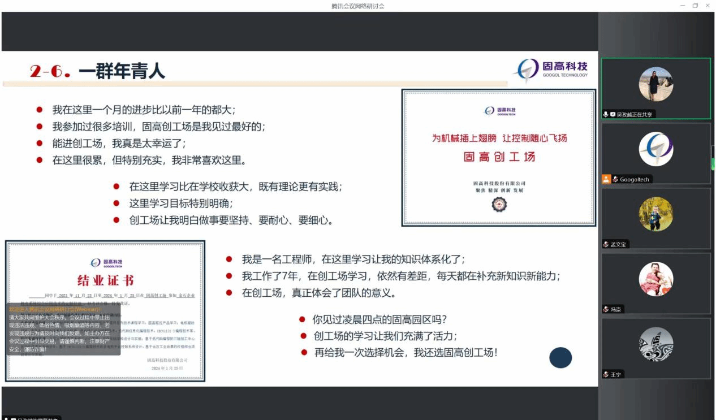Click the name label 王宁
The height and width of the screenshot is (420, 716).
(x=616, y=374)
